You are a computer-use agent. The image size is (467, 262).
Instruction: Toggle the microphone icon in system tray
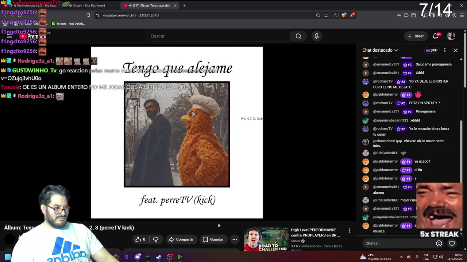(417, 257)
